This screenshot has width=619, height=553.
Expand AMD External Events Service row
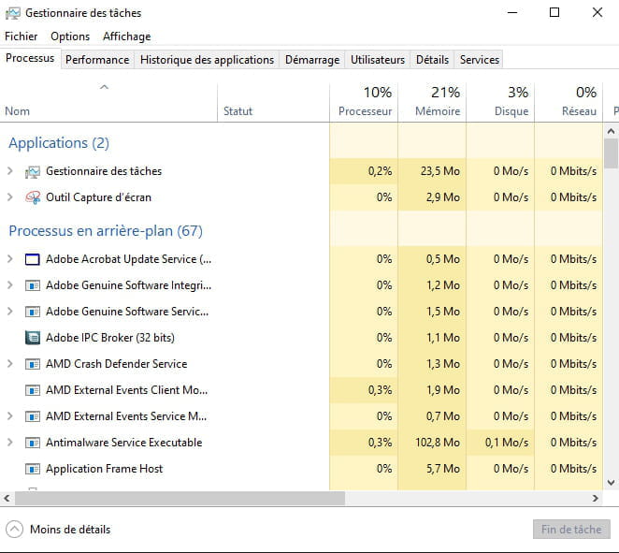pyautogui.click(x=10, y=416)
